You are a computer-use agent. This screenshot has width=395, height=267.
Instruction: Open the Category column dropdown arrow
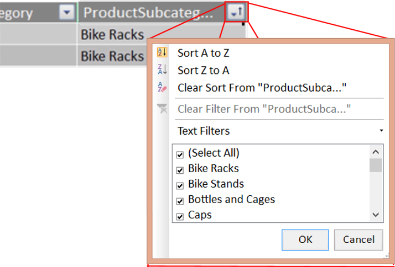(x=66, y=13)
